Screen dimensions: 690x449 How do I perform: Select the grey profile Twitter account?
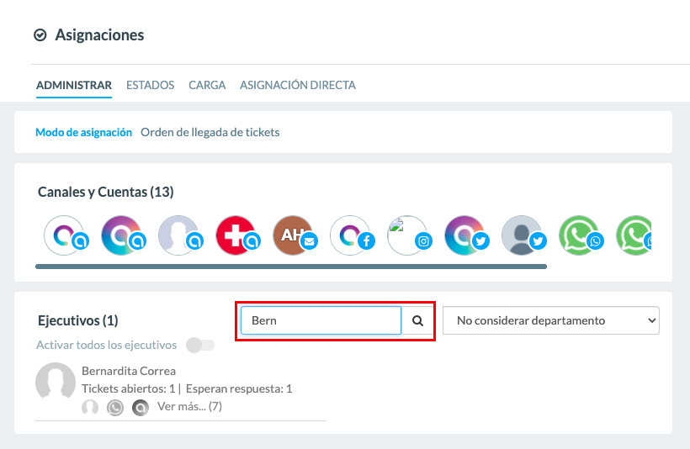pyautogui.click(x=522, y=235)
